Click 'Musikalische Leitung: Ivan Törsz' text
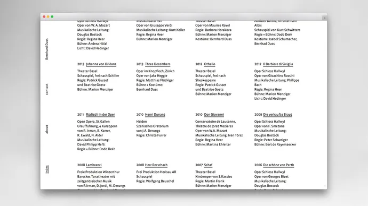368x206 pixels. 219,135
